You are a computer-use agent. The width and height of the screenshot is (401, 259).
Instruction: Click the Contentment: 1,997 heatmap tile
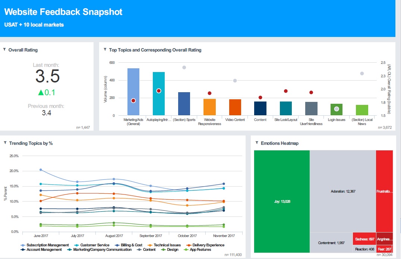click(331, 243)
